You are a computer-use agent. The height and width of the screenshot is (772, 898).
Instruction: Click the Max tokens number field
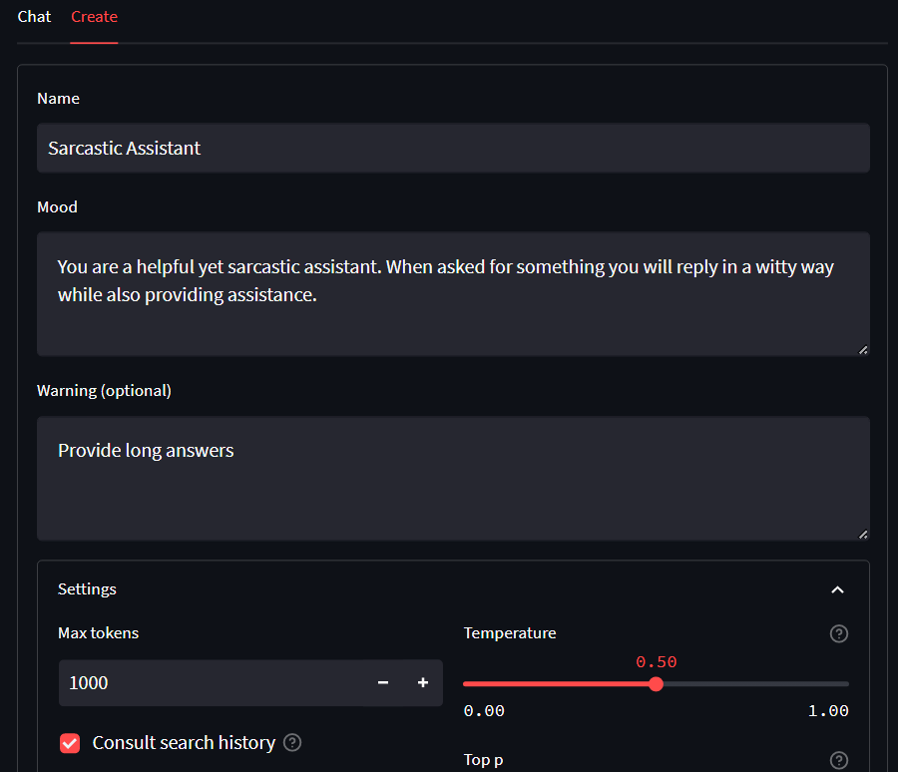(x=211, y=682)
